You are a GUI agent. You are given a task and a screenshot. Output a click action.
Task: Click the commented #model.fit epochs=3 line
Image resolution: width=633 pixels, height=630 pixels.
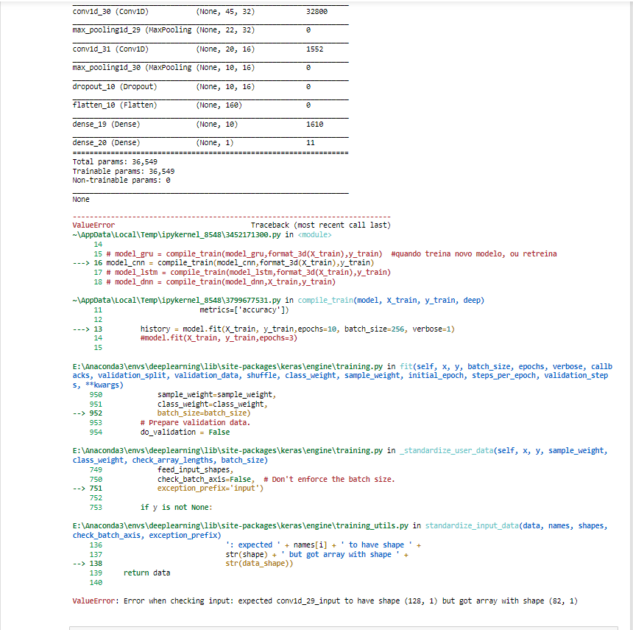(219, 338)
